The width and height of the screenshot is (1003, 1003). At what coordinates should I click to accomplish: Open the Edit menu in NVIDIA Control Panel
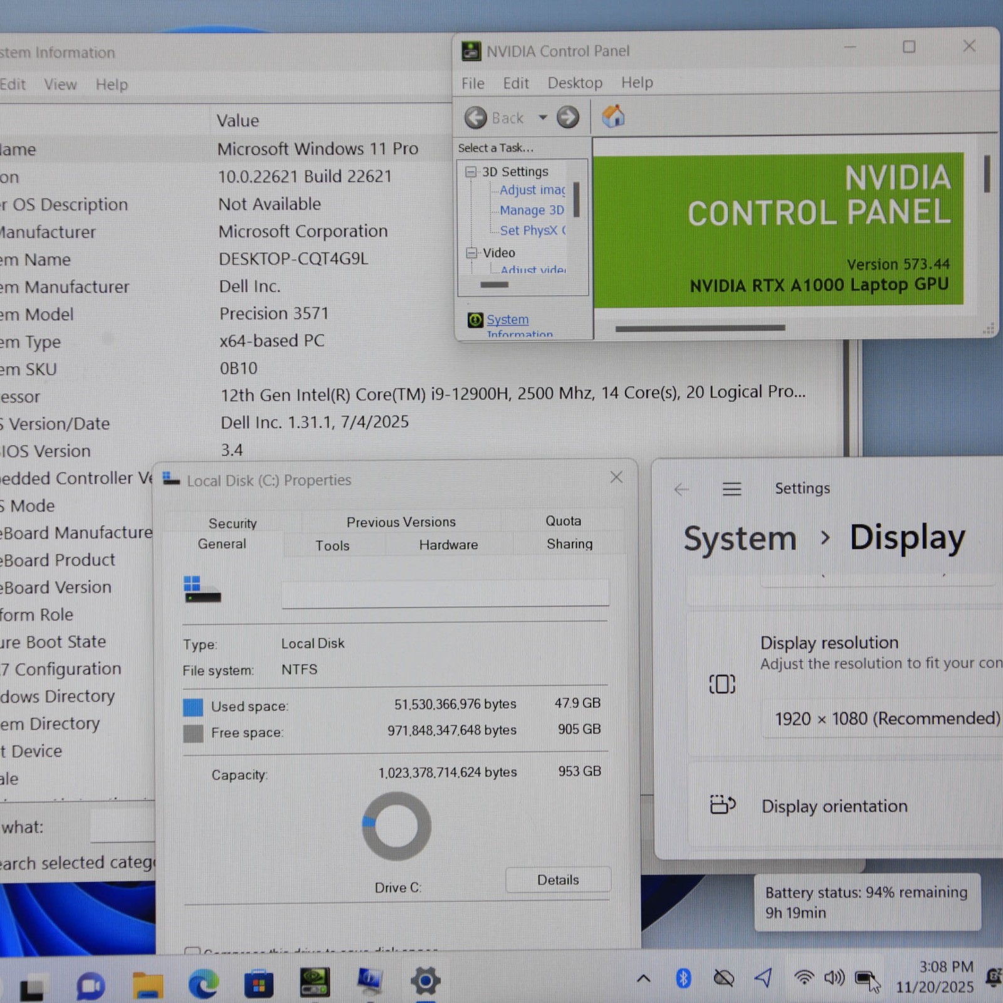tap(516, 83)
